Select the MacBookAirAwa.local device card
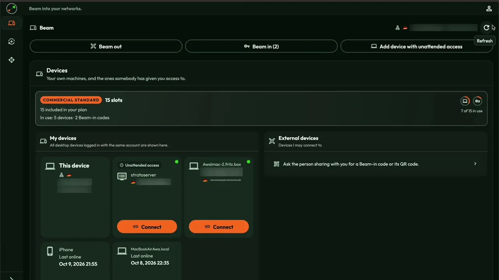This screenshot has width=499, height=280. click(147, 261)
